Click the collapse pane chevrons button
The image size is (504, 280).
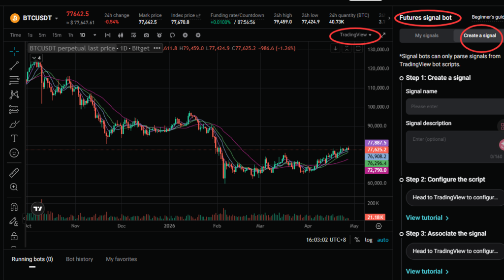coord(346,49)
